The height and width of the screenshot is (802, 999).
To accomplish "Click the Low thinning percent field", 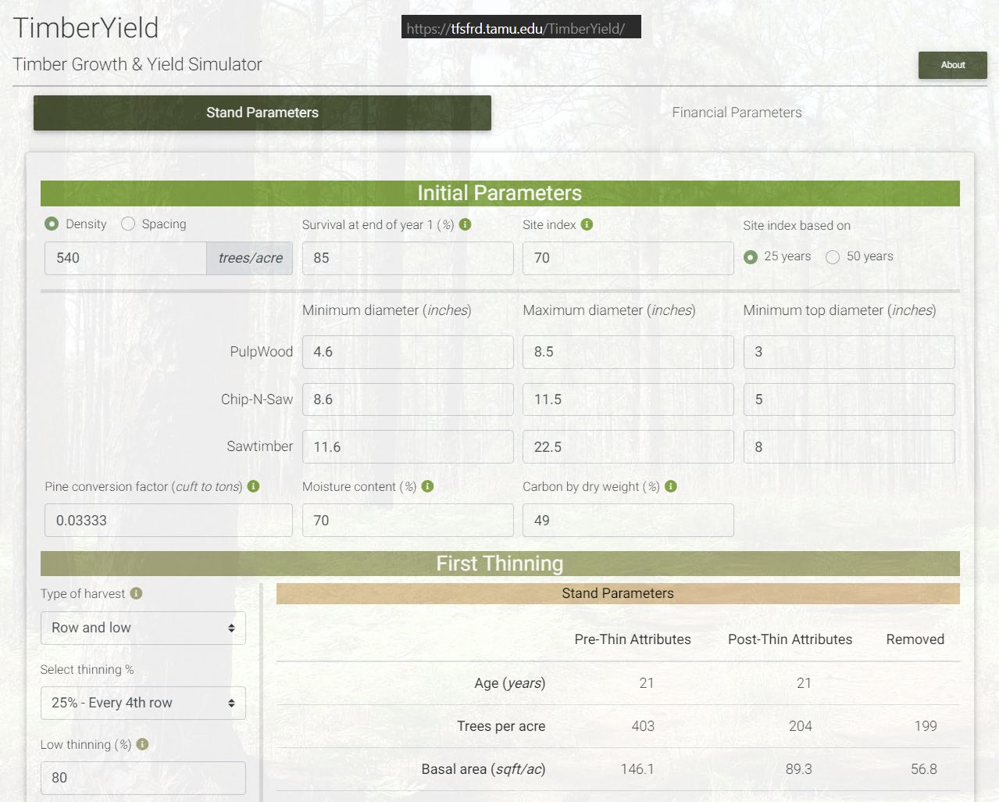I will (143, 778).
